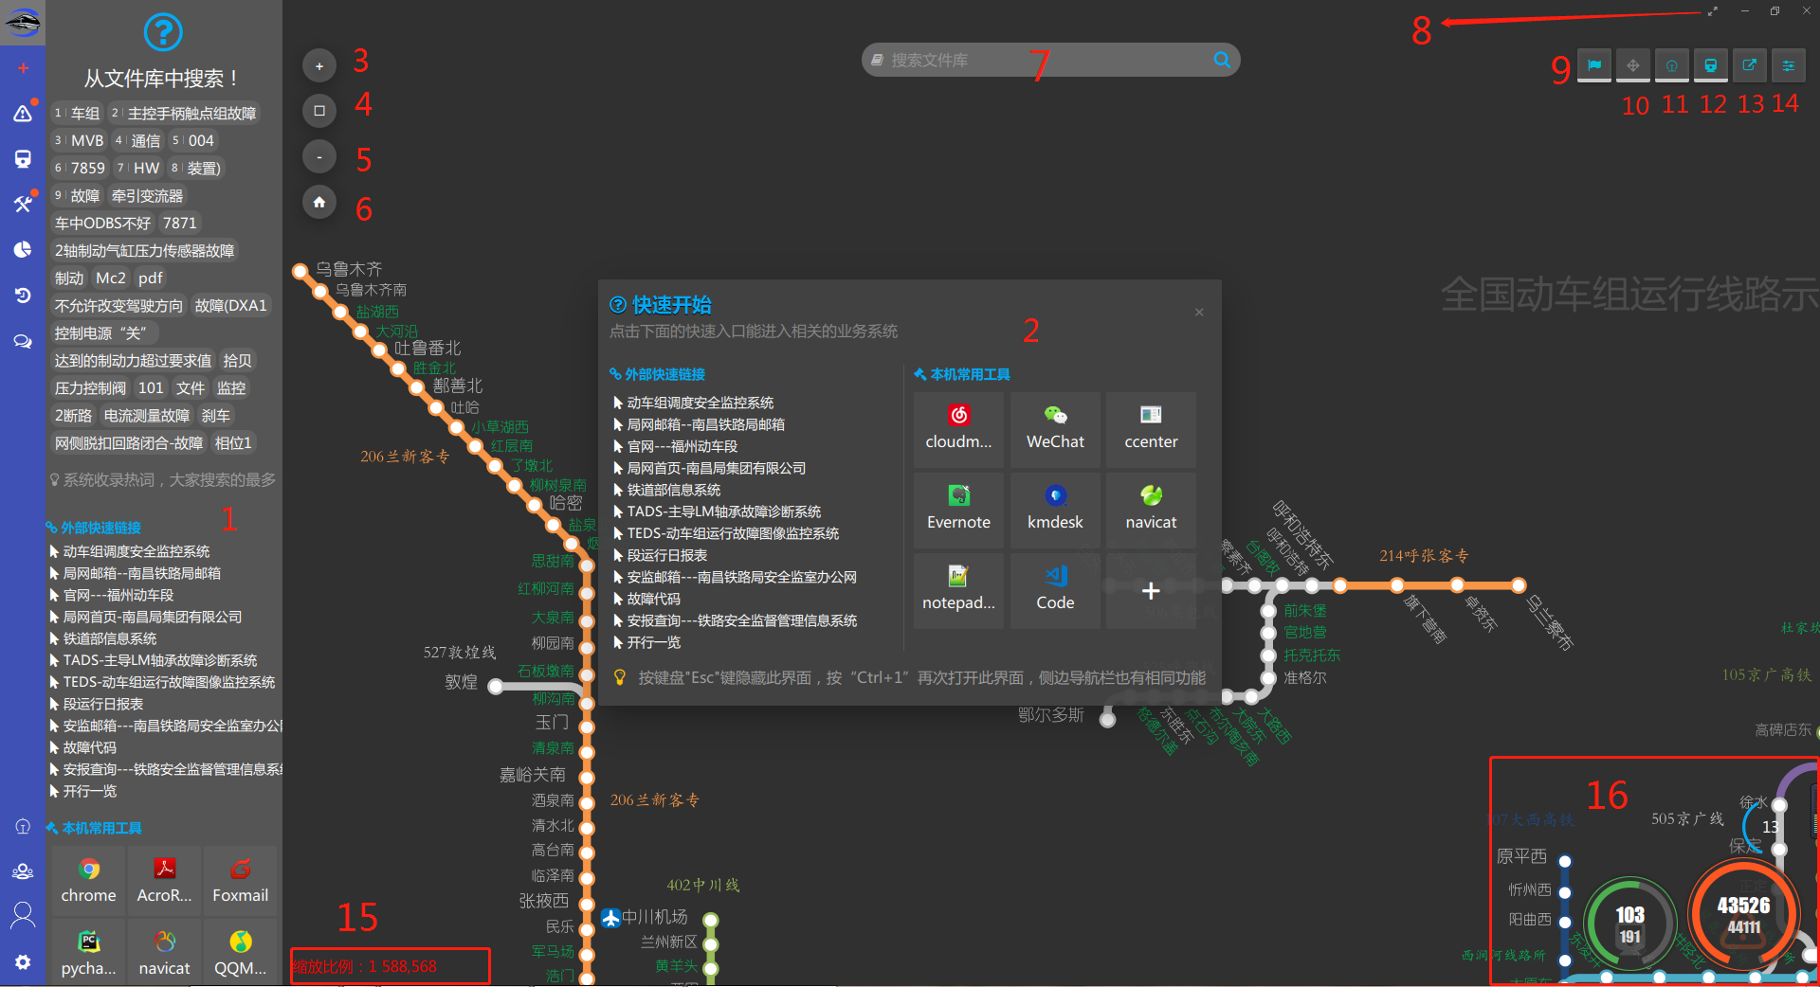Launch Evernote from quick start tools
Screen dimensions: 1820x987
[x=959, y=509]
